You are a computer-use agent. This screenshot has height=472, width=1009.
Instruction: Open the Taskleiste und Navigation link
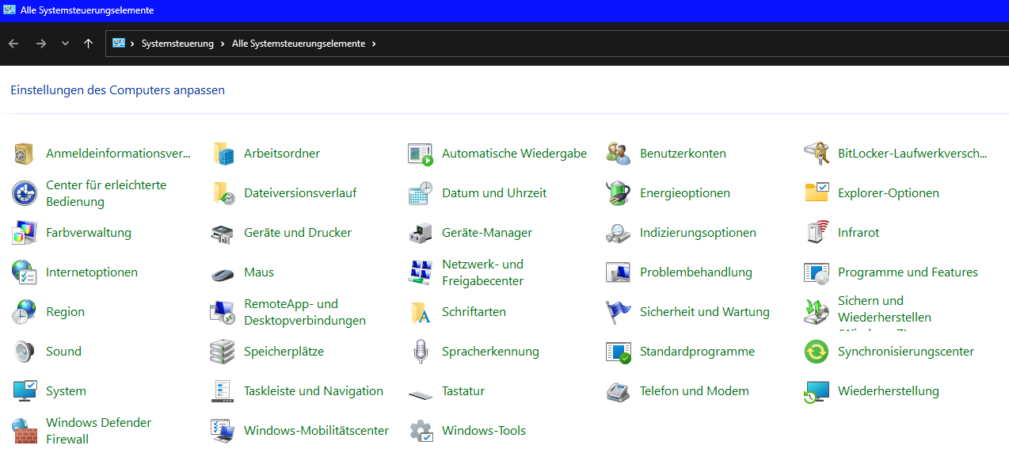[x=314, y=391]
